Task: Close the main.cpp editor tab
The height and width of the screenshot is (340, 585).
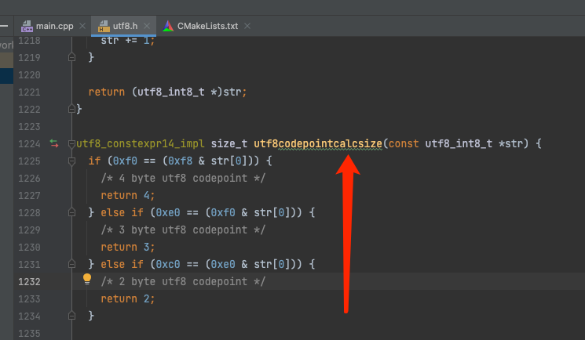Action: pyautogui.click(x=83, y=26)
